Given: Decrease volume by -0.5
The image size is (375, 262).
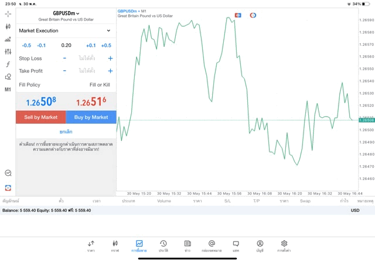Looking at the screenshot, I should [x=26, y=45].
